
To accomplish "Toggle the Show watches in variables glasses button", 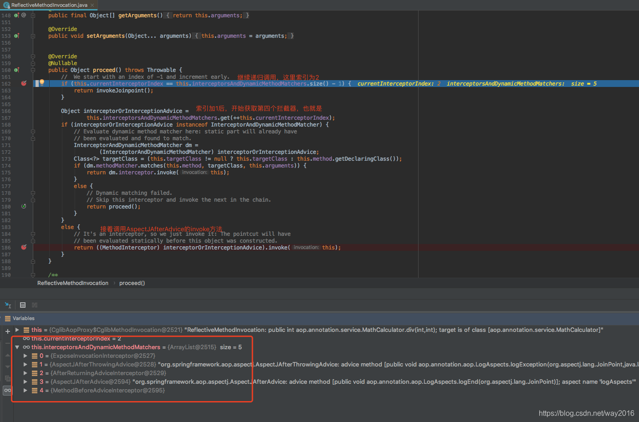I will click(x=8, y=390).
